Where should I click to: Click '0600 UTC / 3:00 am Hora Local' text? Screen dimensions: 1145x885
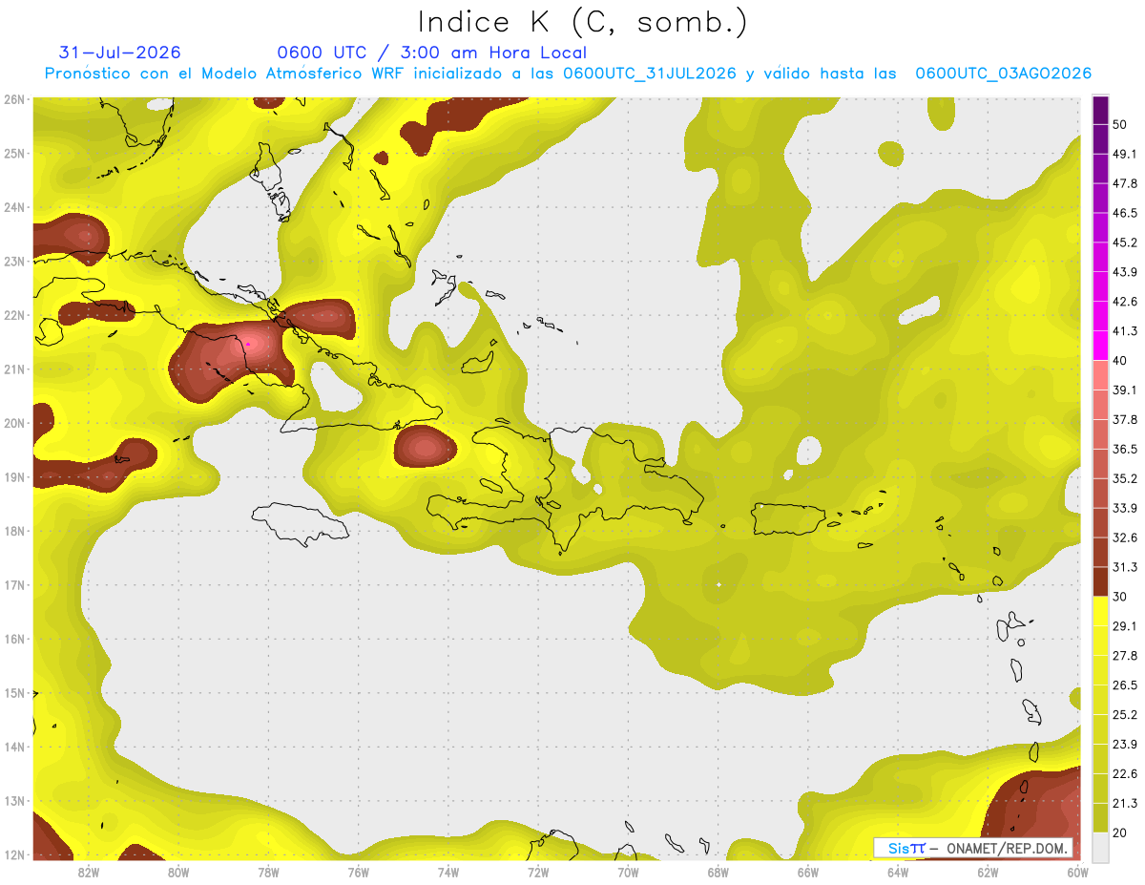(x=432, y=53)
